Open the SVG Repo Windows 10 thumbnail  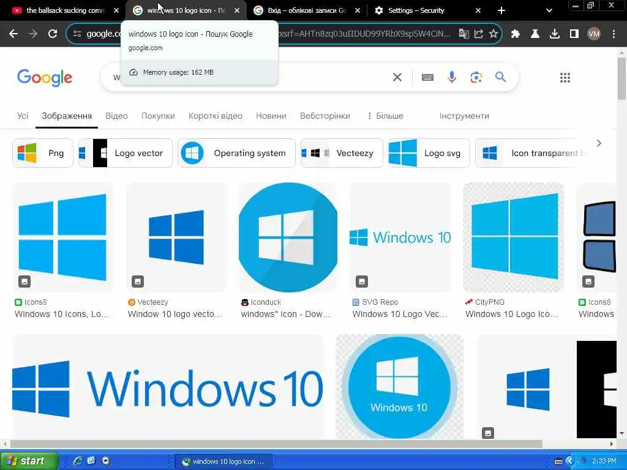pos(400,237)
